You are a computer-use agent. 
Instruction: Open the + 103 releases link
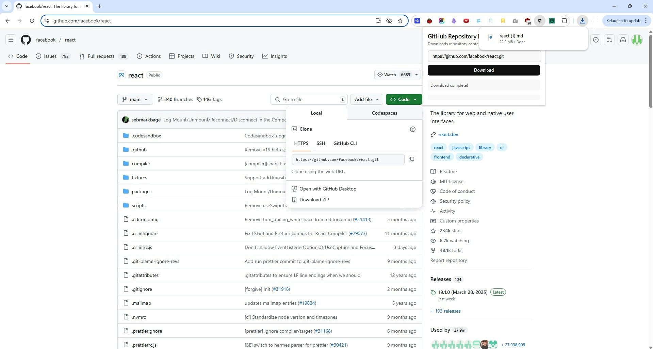[x=445, y=311]
